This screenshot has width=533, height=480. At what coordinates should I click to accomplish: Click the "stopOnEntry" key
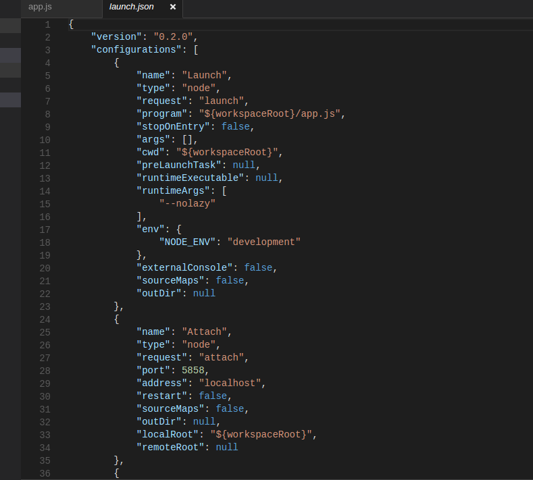(173, 126)
